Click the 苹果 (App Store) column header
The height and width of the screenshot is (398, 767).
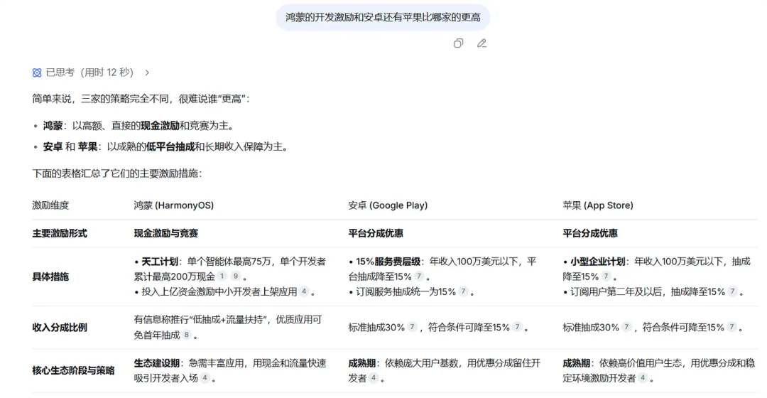point(598,205)
